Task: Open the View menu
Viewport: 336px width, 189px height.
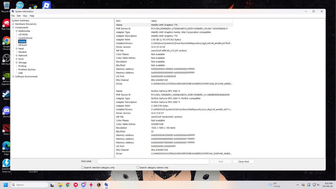Action: pos(25,16)
